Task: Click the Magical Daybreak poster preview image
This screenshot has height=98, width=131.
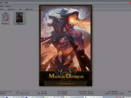Action: (65, 45)
